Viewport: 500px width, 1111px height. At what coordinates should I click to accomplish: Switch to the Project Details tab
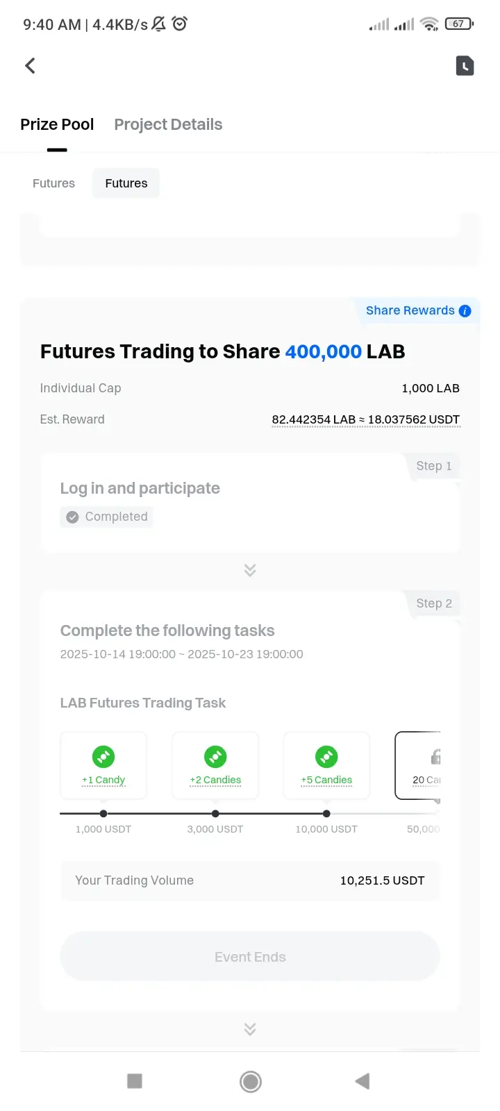168,125
